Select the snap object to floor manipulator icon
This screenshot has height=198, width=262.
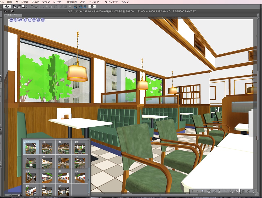[43, 20]
